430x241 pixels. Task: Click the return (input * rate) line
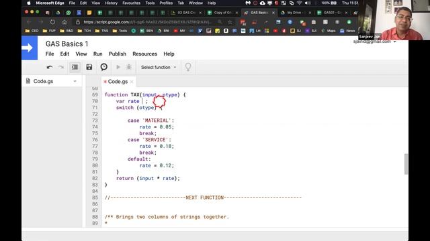point(148,179)
